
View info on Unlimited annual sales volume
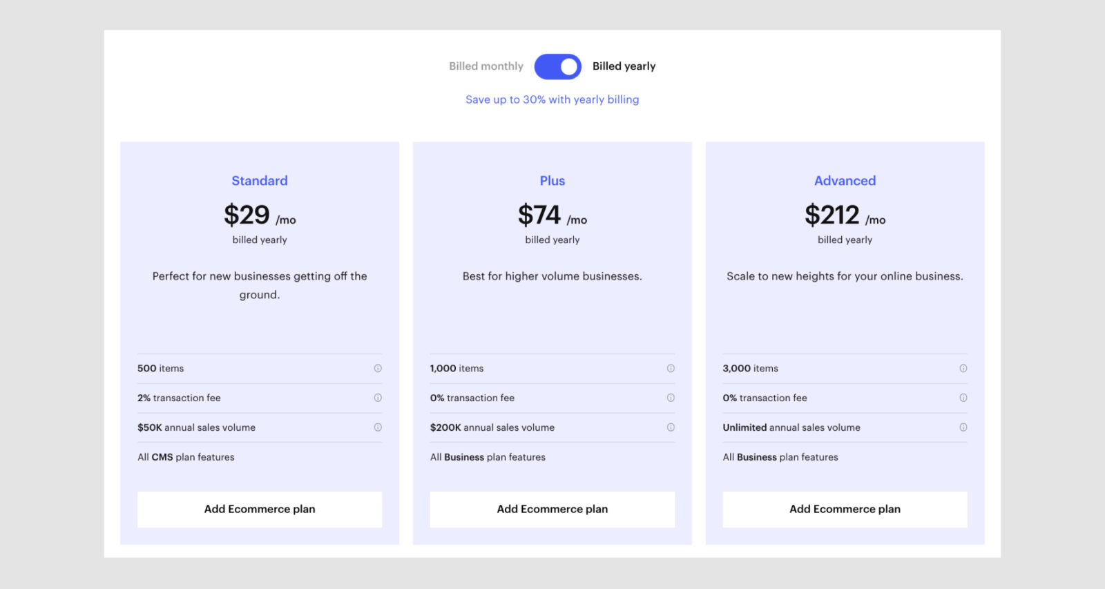coord(963,427)
